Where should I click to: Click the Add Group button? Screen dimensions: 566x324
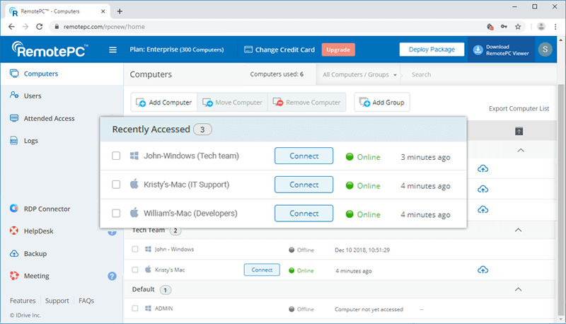tap(382, 103)
